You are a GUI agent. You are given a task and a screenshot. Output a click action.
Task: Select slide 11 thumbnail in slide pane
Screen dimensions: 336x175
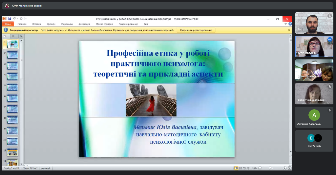[12, 152]
